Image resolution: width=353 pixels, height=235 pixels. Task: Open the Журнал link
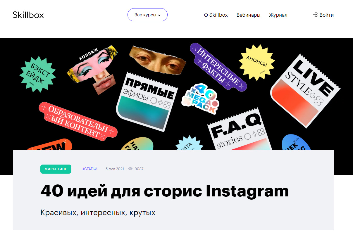click(278, 15)
